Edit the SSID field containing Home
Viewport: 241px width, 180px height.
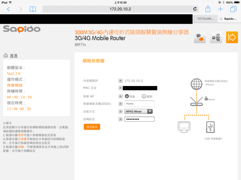click(x=139, y=104)
